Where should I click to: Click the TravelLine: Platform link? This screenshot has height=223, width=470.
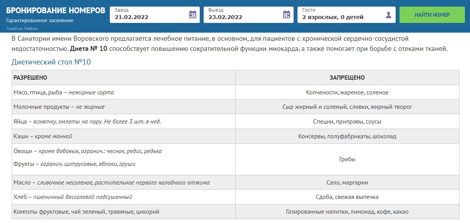pos(22,28)
